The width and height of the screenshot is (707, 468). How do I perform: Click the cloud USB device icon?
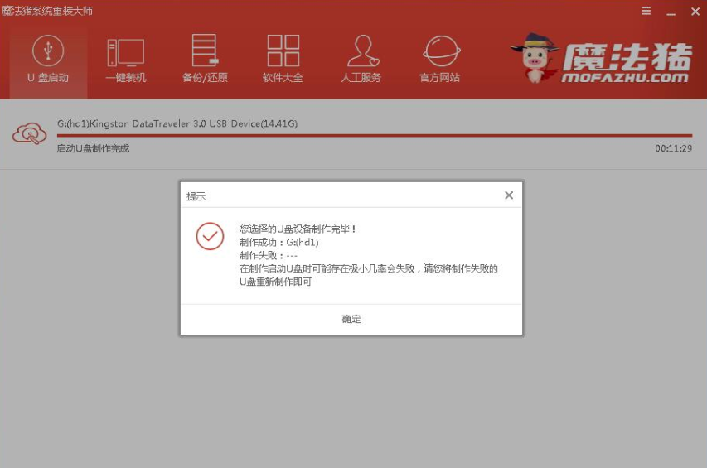(x=29, y=133)
